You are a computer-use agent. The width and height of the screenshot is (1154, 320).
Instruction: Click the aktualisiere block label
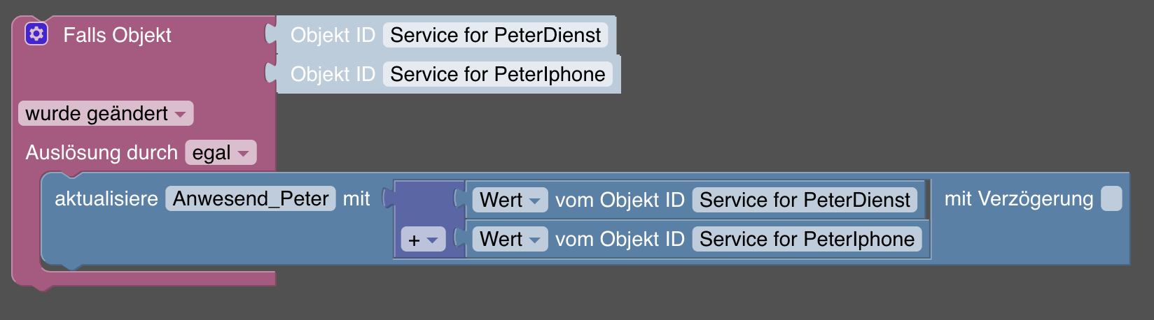pos(106,198)
